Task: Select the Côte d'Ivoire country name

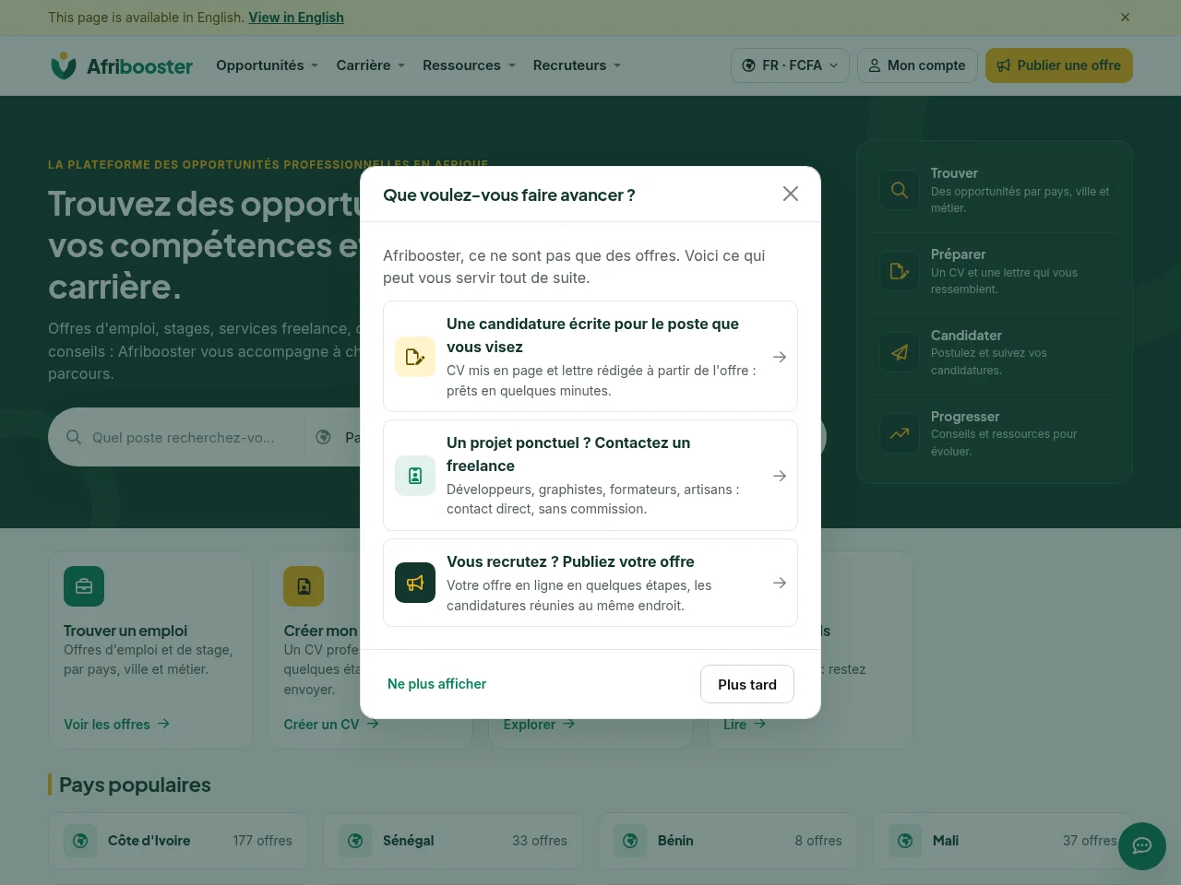Action: pos(149,841)
